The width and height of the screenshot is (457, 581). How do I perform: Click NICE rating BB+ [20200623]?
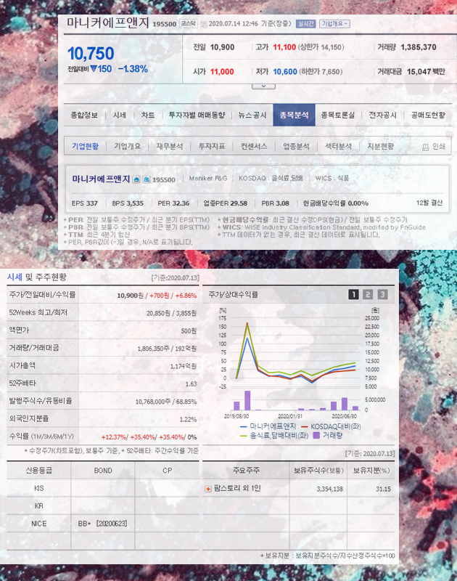click(102, 524)
